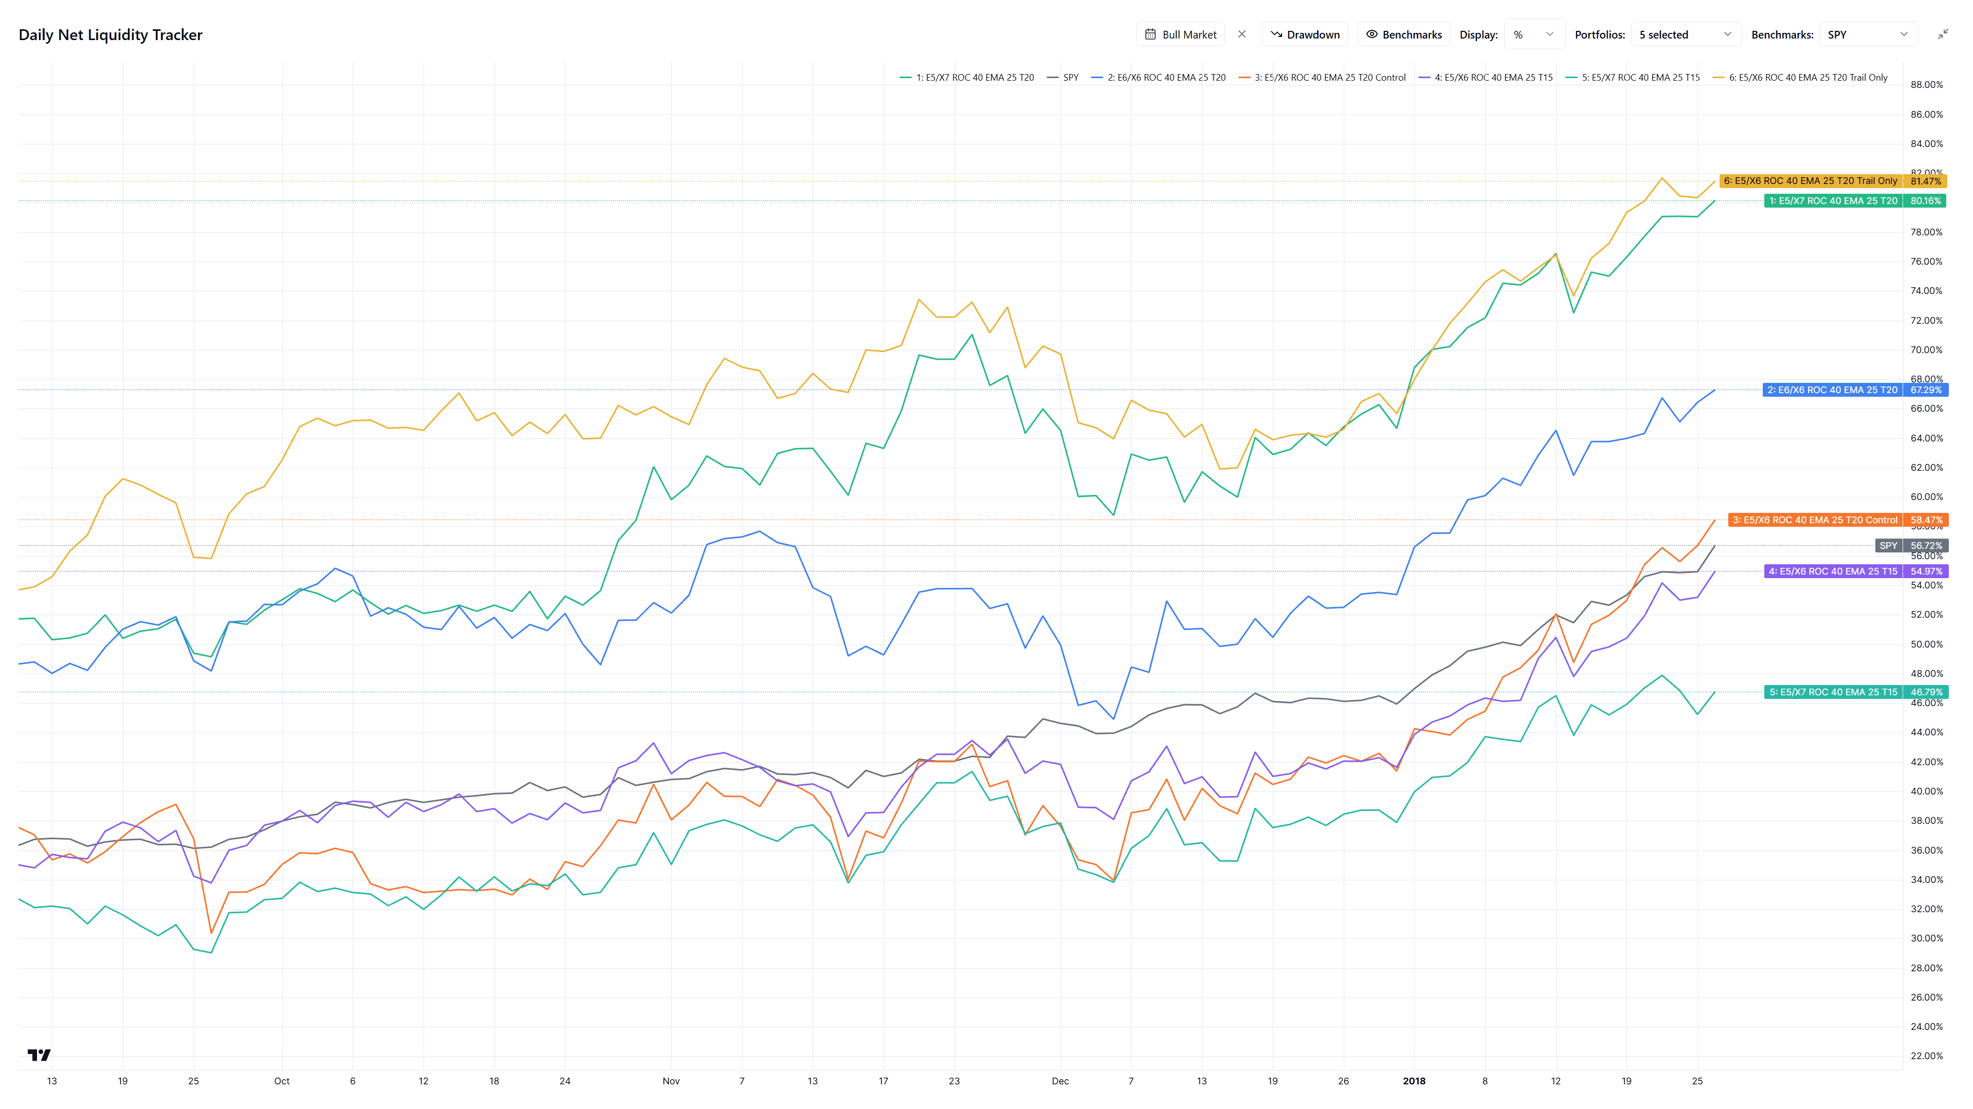Click the blue 67.29% price label
The width and height of the screenshot is (1973, 1109).
pos(1926,390)
